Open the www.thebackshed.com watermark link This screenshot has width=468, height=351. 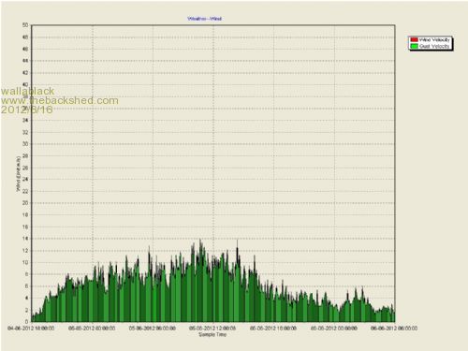[x=60, y=100]
